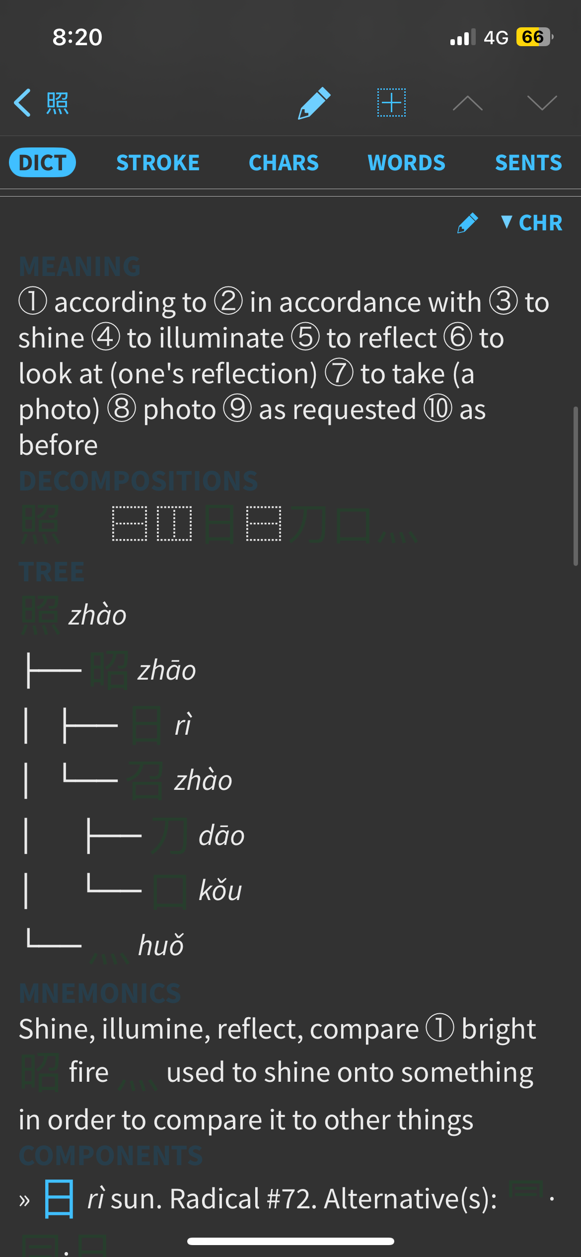The height and width of the screenshot is (1257, 581).
Task: Select the 昭 zhāo tree node
Action: [x=143, y=670]
